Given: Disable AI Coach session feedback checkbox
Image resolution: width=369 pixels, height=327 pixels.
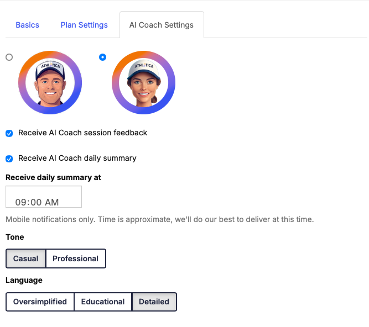Looking at the screenshot, I should point(9,133).
